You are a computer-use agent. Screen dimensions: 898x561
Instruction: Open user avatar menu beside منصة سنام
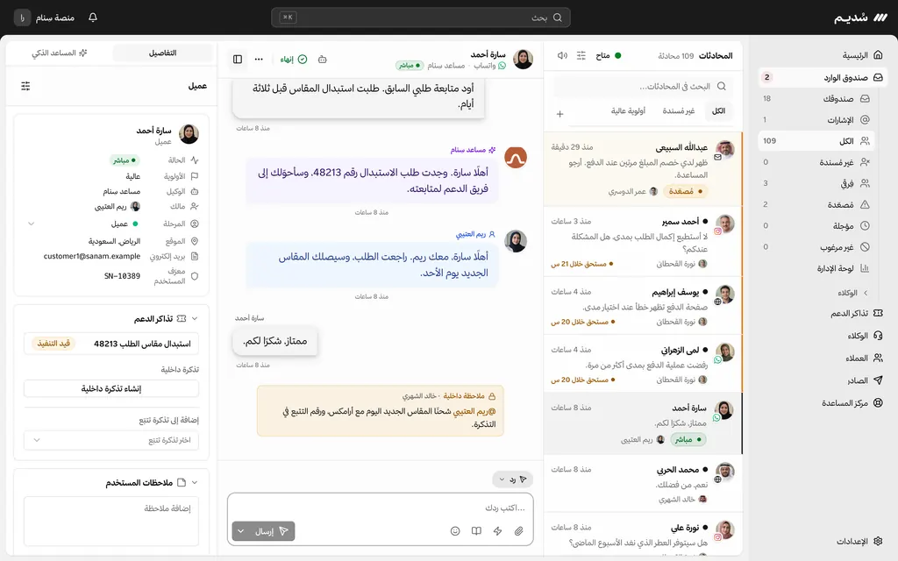click(x=22, y=18)
